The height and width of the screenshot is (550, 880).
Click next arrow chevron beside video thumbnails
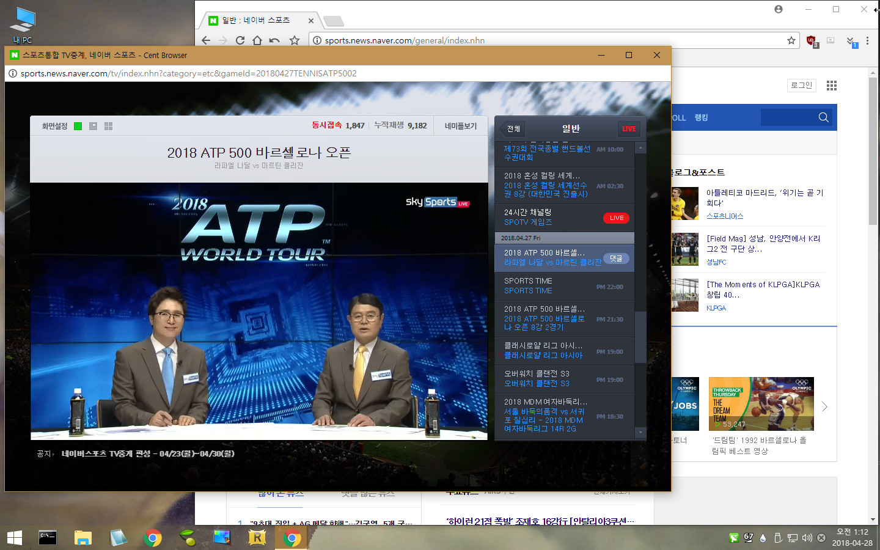pyautogui.click(x=825, y=406)
